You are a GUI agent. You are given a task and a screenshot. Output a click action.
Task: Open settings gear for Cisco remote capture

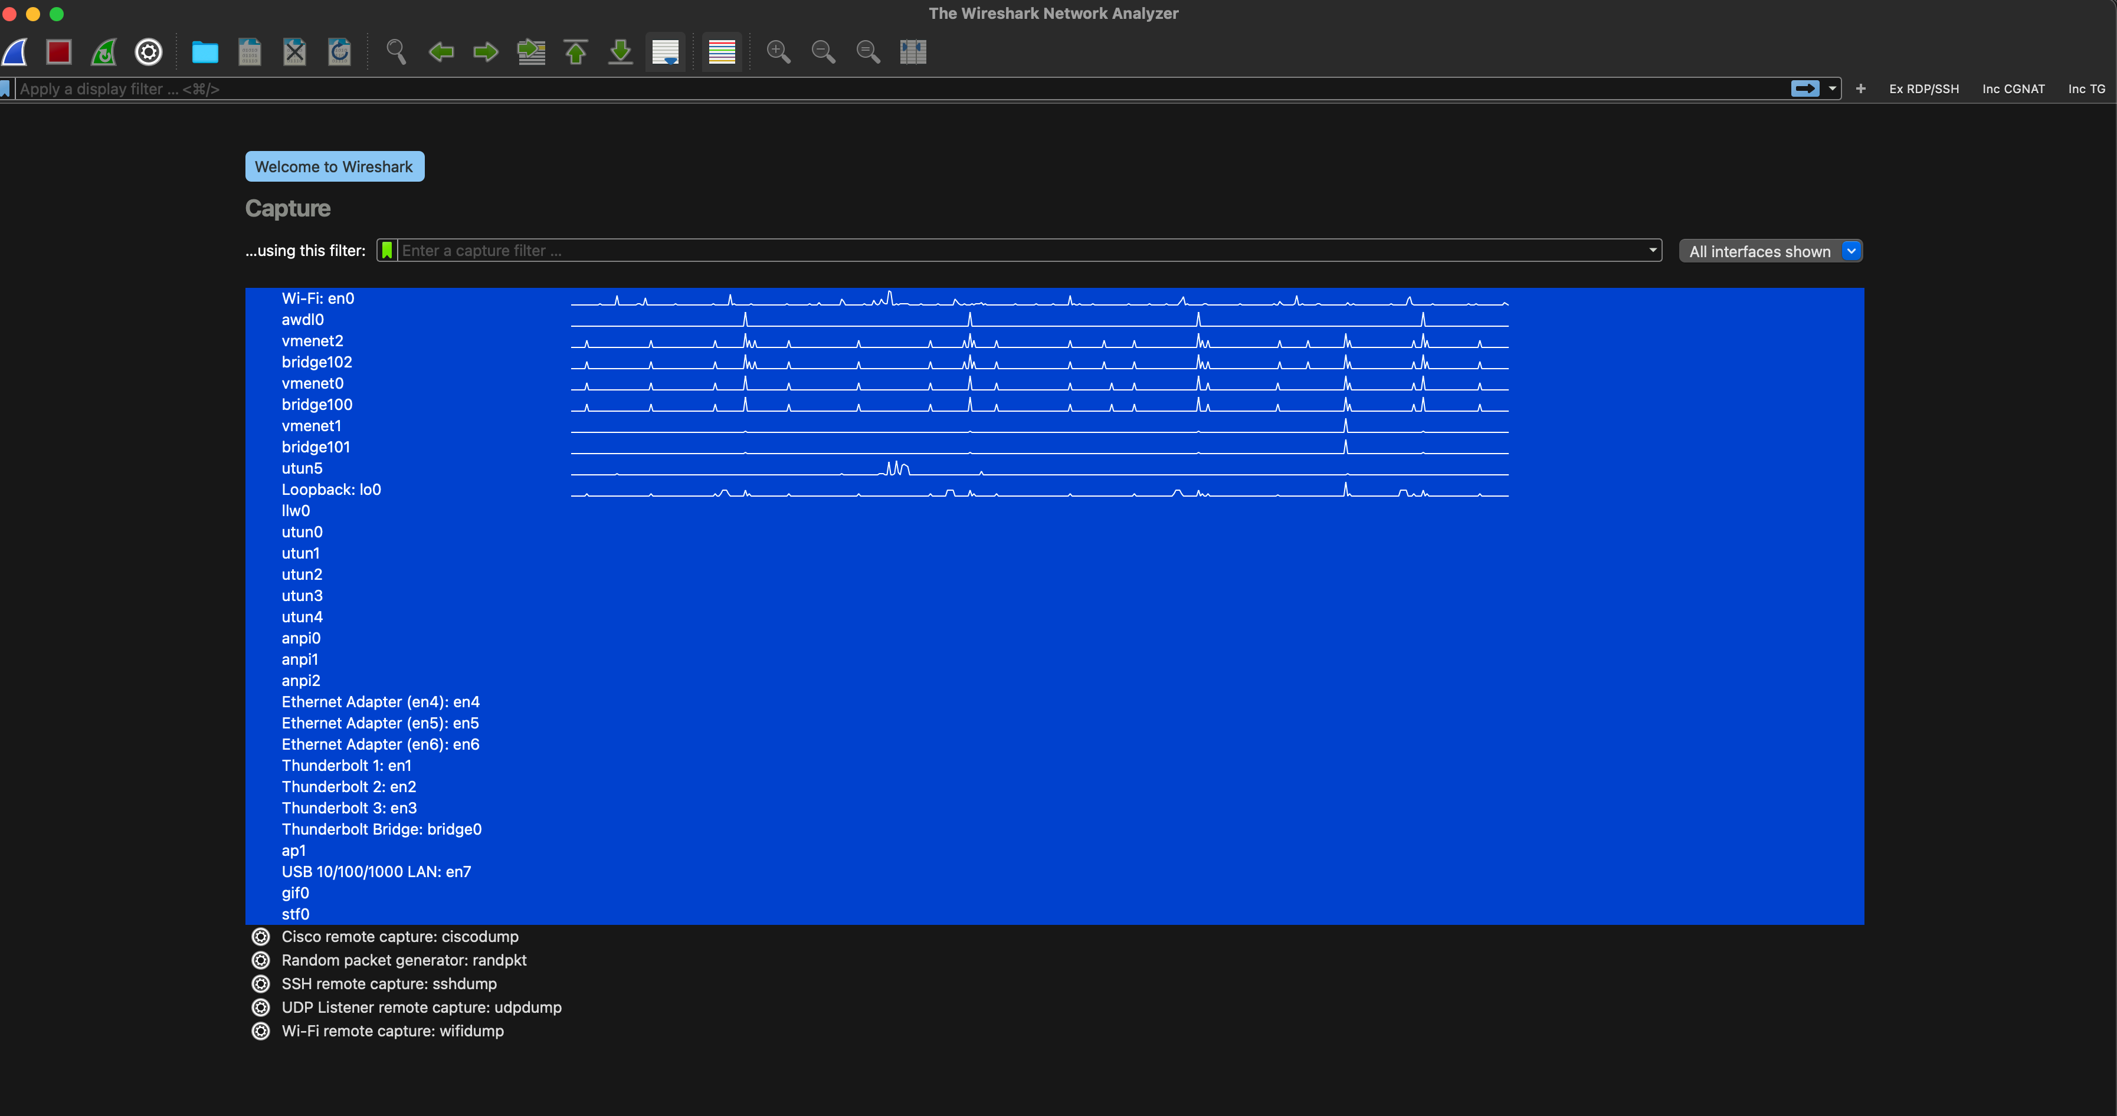(x=261, y=937)
